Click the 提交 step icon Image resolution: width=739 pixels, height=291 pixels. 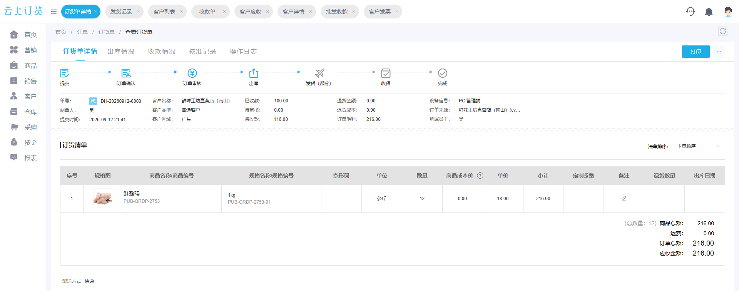click(x=65, y=73)
